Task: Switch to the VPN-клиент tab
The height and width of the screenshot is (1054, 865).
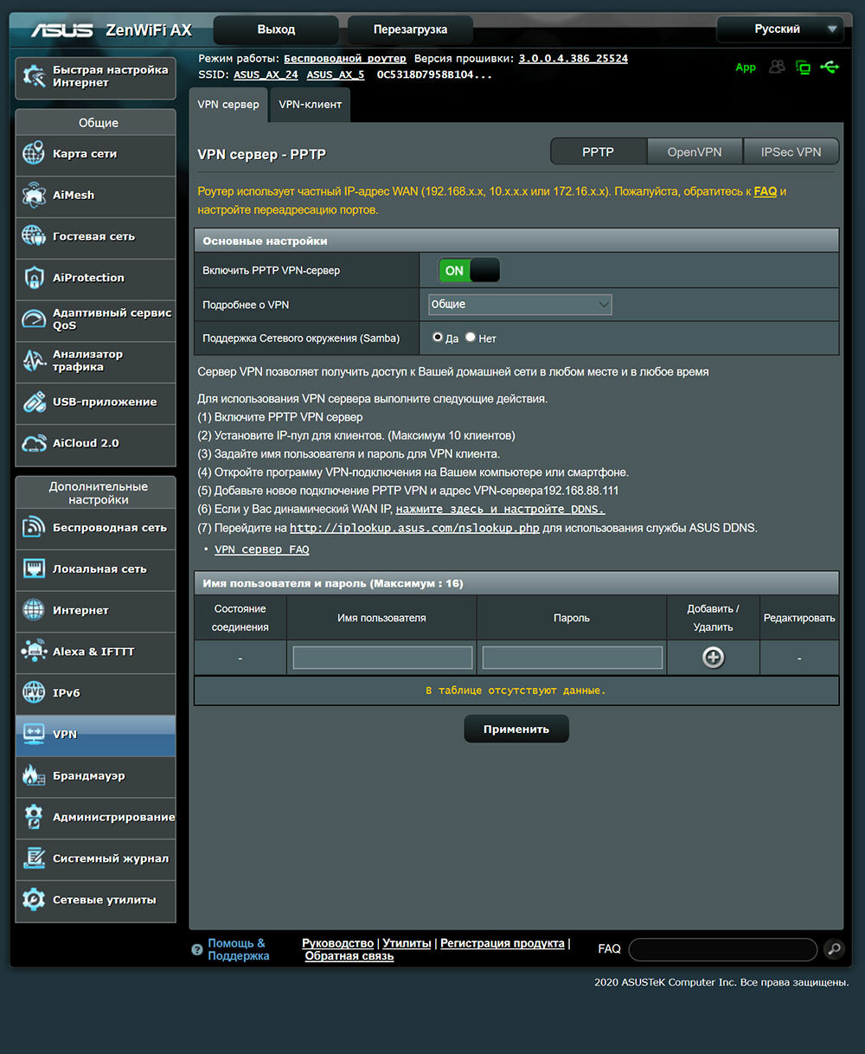Action: tap(310, 105)
